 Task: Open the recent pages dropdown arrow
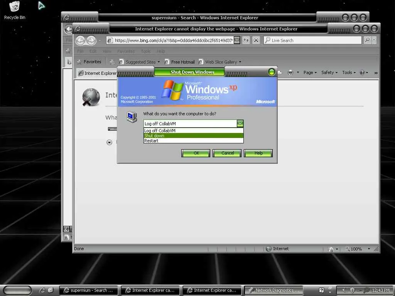(100, 40)
